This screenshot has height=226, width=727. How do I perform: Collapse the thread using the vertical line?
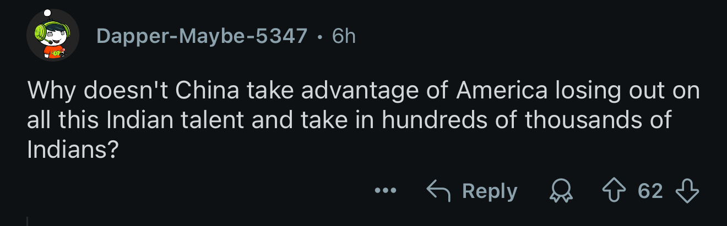click(28, 221)
